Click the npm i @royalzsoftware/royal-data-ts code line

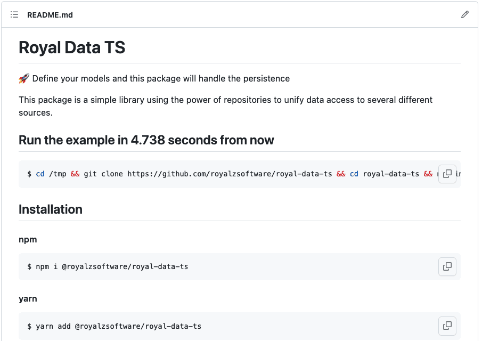pos(108,266)
